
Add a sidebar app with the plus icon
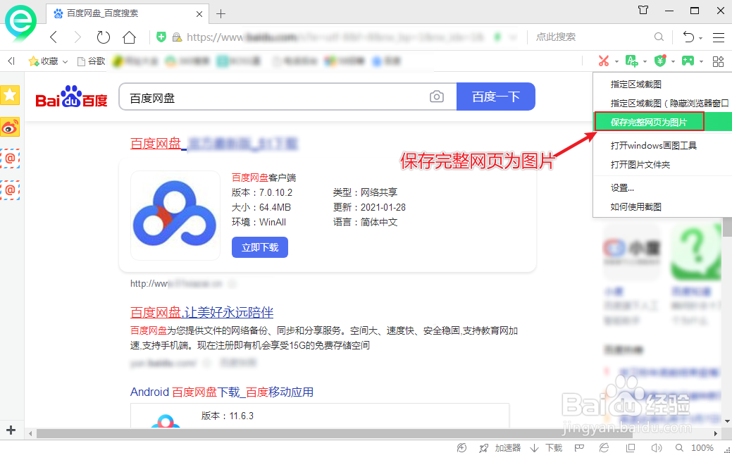point(11,430)
